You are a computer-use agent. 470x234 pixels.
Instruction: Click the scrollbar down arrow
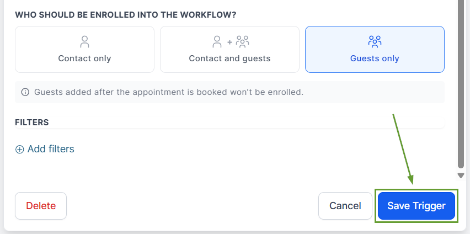pyautogui.click(x=461, y=175)
